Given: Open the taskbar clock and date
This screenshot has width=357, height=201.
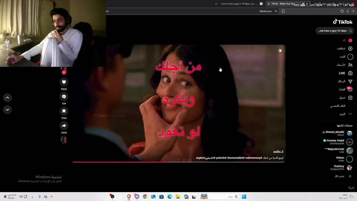Looking at the screenshot, I should tap(12, 197).
